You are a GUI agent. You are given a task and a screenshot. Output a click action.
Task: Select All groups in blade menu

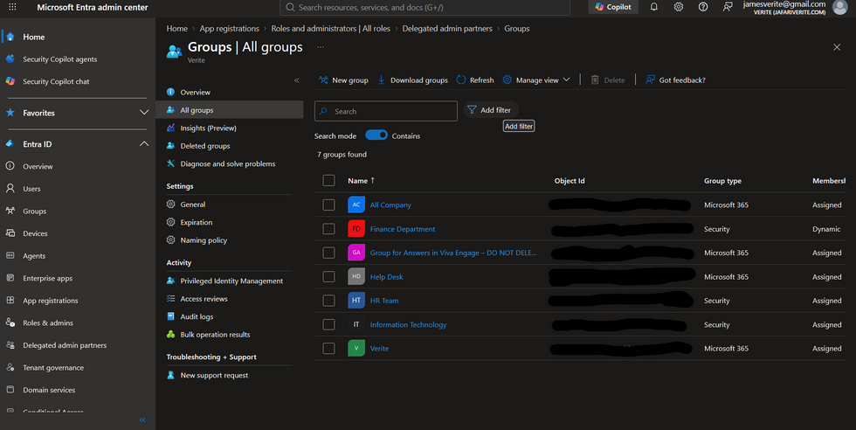(x=229, y=110)
